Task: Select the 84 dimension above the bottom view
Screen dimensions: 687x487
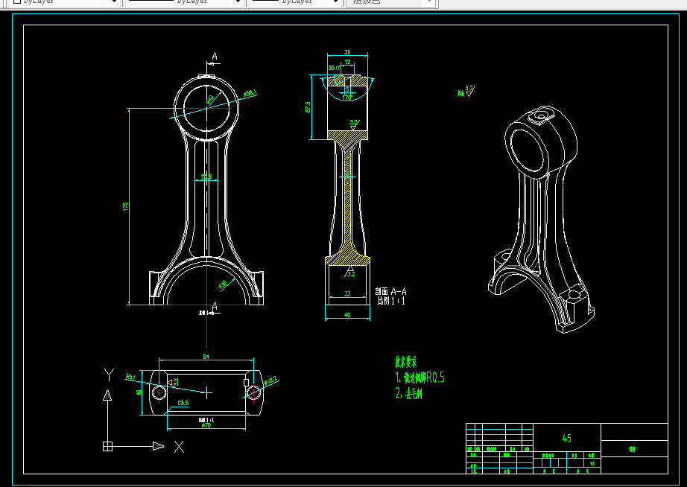Action: [x=206, y=357]
